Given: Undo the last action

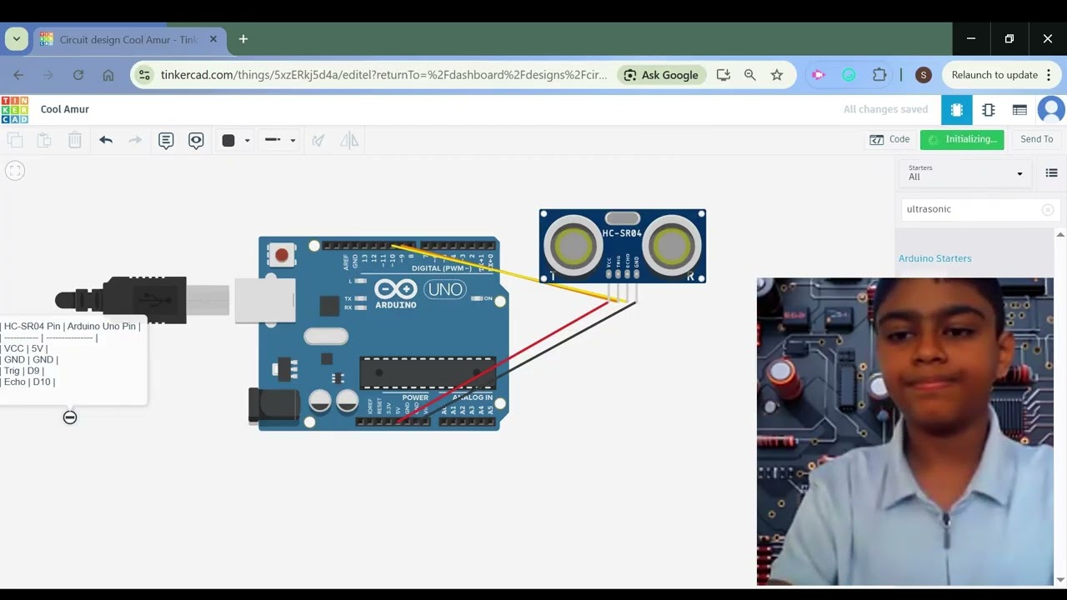Looking at the screenshot, I should click(x=106, y=140).
